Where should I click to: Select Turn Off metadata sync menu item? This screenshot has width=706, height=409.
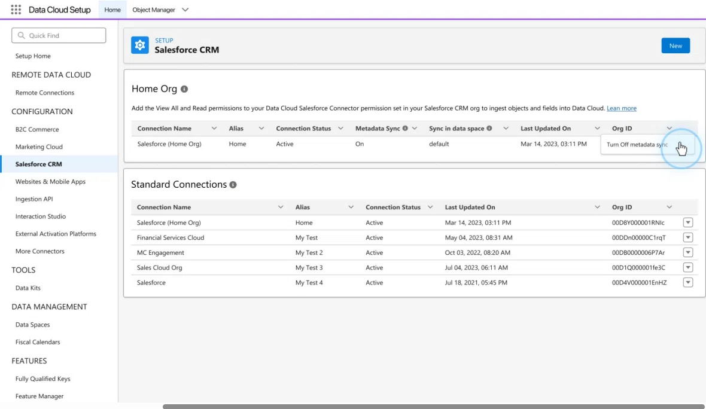[647, 145]
